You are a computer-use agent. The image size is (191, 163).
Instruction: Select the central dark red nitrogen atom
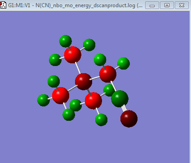point(84,82)
